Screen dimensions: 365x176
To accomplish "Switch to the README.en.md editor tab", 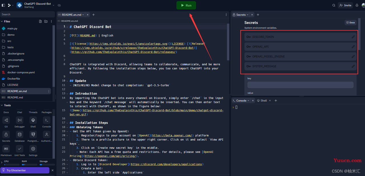I will click(71, 15).
